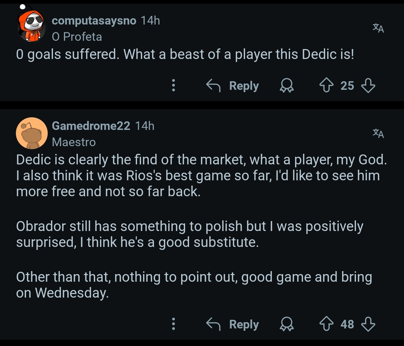Select the 'Maestro' user flair
The height and width of the screenshot is (346, 404).
[74, 142]
